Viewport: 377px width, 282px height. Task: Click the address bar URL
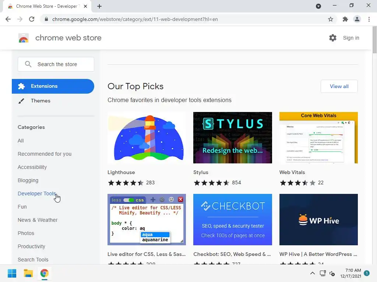(135, 19)
